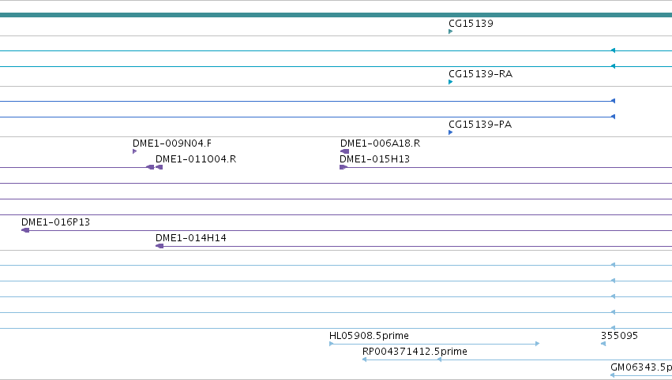Click the arrow glyph under CG15139-RA
672x380 pixels.
[450, 82]
